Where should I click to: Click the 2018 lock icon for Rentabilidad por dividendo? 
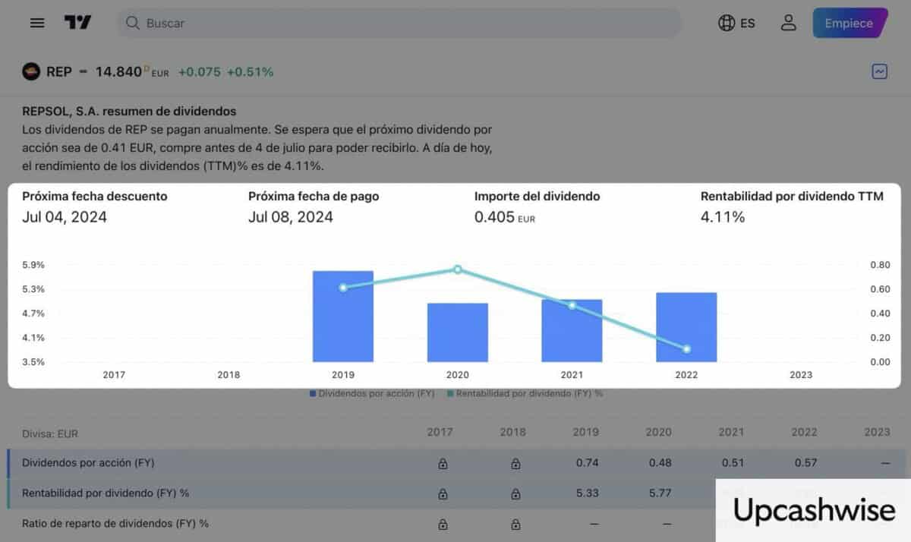click(x=515, y=494)
